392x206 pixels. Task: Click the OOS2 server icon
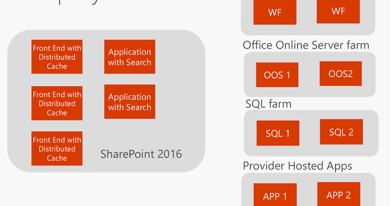click(340, 74)
